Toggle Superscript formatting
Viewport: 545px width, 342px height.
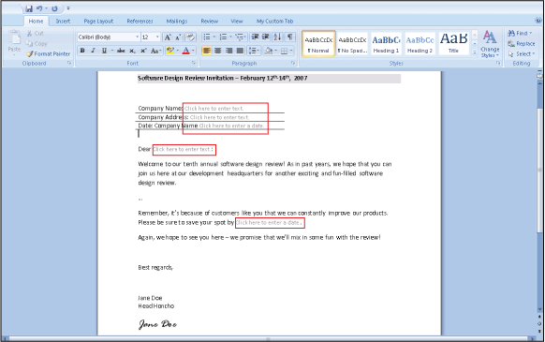pyautogui.click(x=143, y=51)
